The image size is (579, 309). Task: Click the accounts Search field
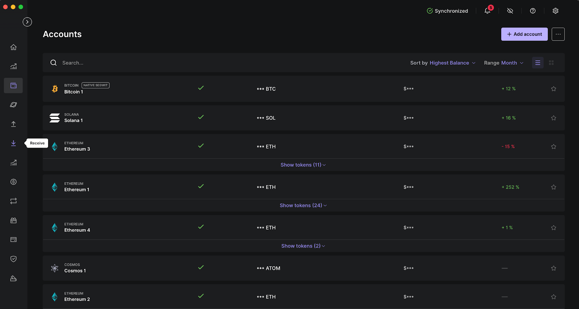click(145, 63)
